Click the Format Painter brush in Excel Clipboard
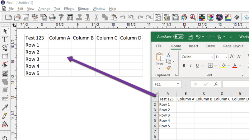The width and height of the screenshot is (249, 140). click(169, 68)
